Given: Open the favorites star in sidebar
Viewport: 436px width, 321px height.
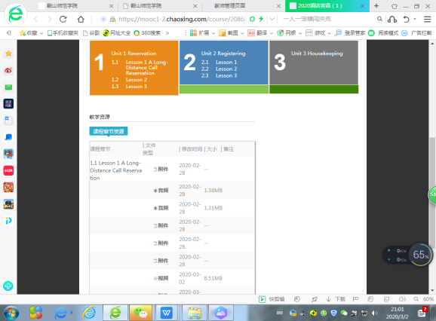Looking at the screenshot, I should pos(8,53).
